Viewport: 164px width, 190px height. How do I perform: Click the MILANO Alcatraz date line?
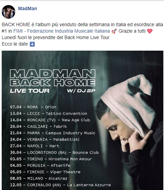[39, 178]
